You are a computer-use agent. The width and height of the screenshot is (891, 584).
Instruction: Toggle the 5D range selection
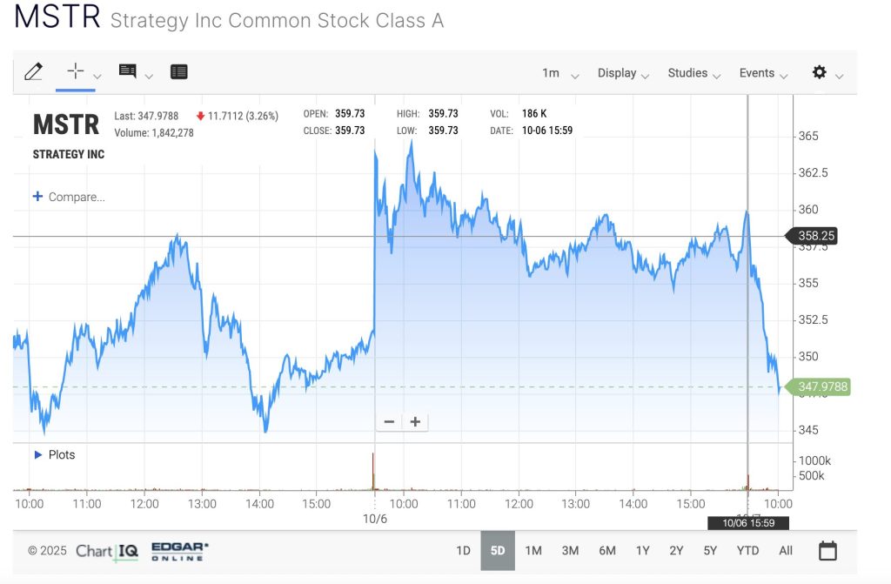[498, 551]
